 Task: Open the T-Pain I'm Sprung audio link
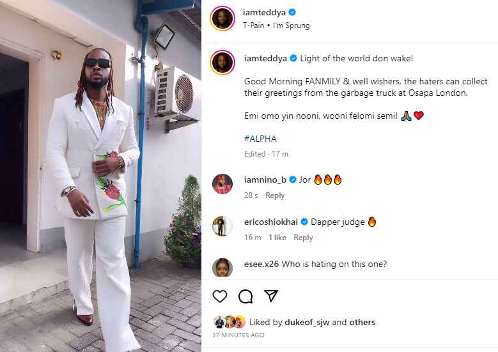[276, 26]
